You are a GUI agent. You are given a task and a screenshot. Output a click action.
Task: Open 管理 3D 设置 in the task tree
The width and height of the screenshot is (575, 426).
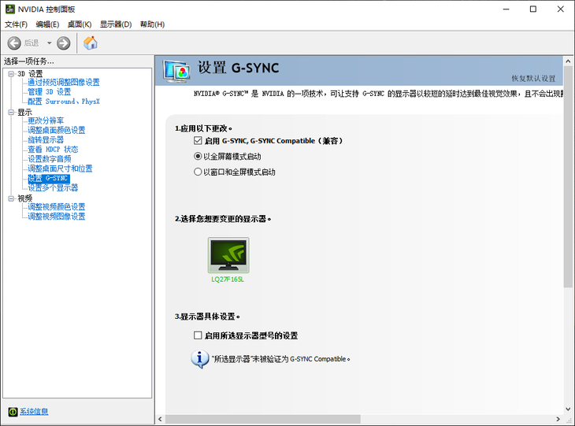pos(49,92)
